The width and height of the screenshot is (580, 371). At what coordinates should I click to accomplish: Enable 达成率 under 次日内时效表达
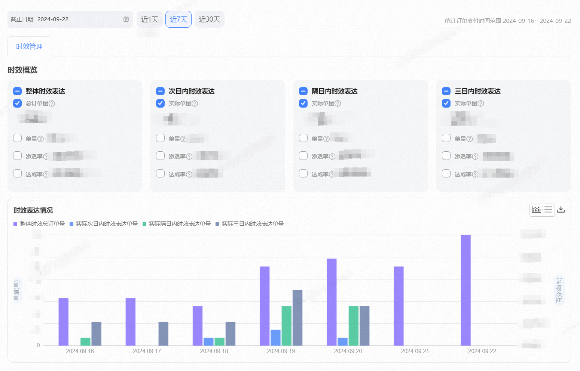[160, 173]
